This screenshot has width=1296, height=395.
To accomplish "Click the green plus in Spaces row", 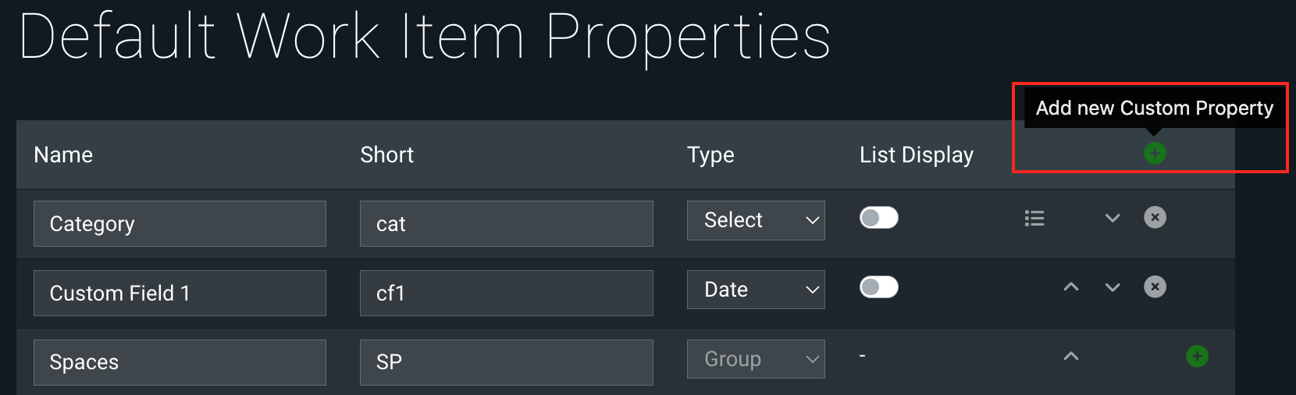I will tap(1197, 357).
